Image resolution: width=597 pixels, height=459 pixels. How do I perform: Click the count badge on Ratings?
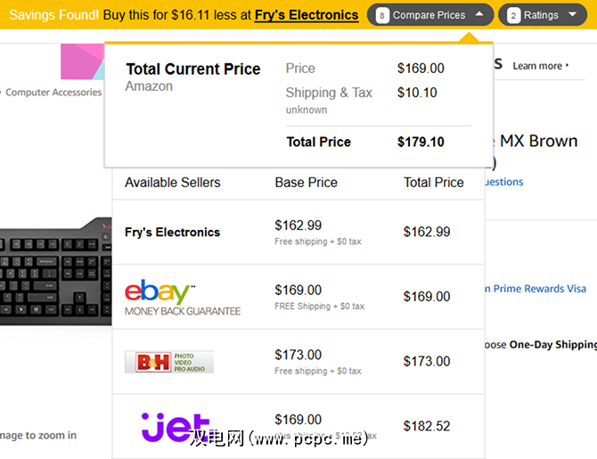513,15
